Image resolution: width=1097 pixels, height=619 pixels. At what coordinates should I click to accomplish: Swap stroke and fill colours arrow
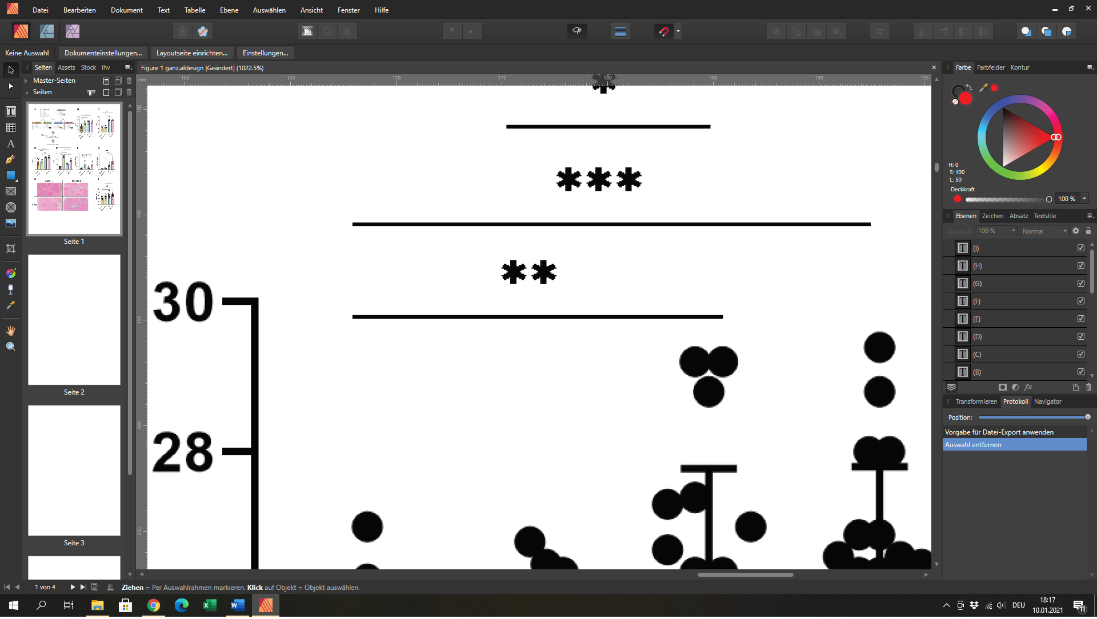click(969, 87)
